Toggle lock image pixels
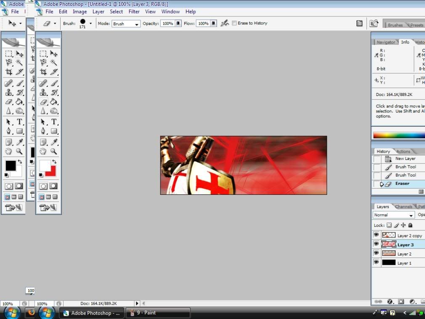The height and width of the screenshot is (319, 425). pyautogui.click(x=396, y=225)
